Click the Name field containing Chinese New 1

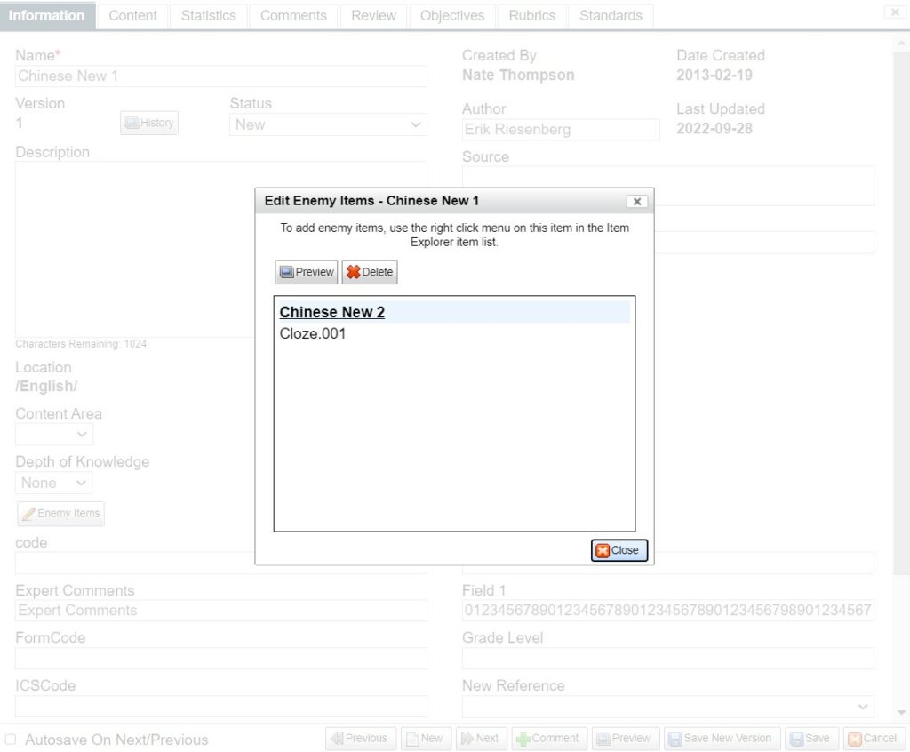221,76
